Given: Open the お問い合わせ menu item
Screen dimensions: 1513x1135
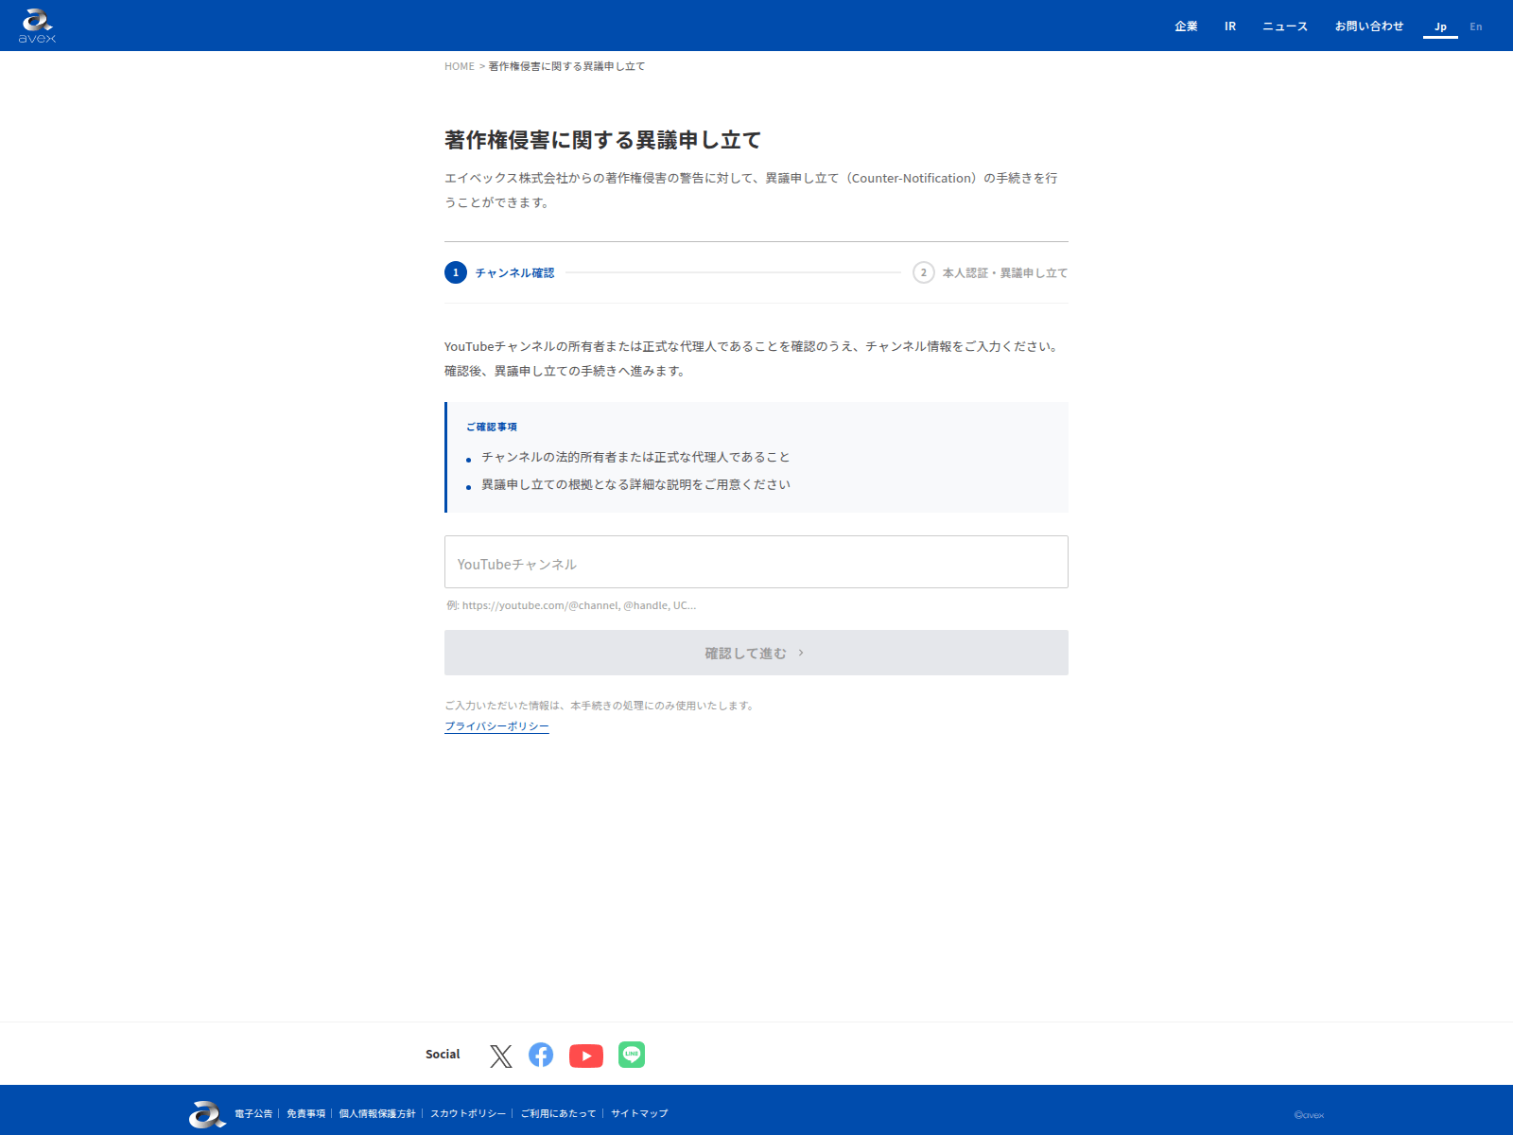Looking at the screenshot, I should (x=1369, y=26).
